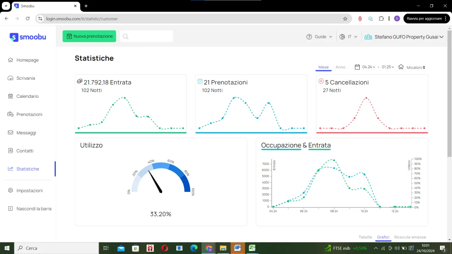Click the 21.792,18 Entrata heading
Screen dimensions: 452x254
107,82
